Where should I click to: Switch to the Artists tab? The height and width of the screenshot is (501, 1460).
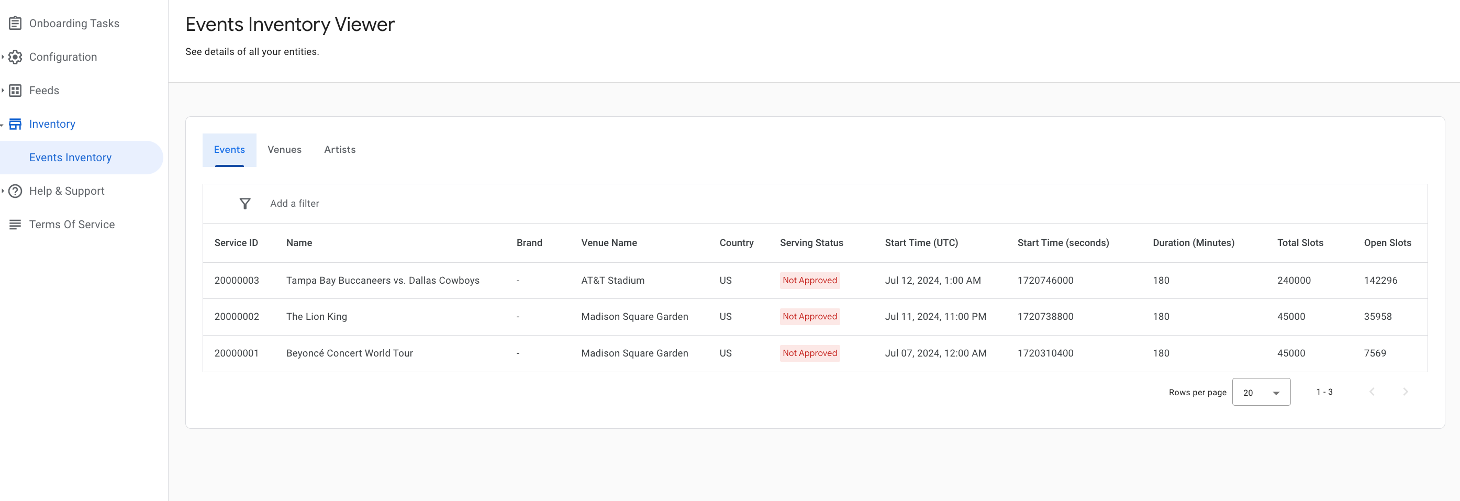pyautogui.click(x=340, y=150)
